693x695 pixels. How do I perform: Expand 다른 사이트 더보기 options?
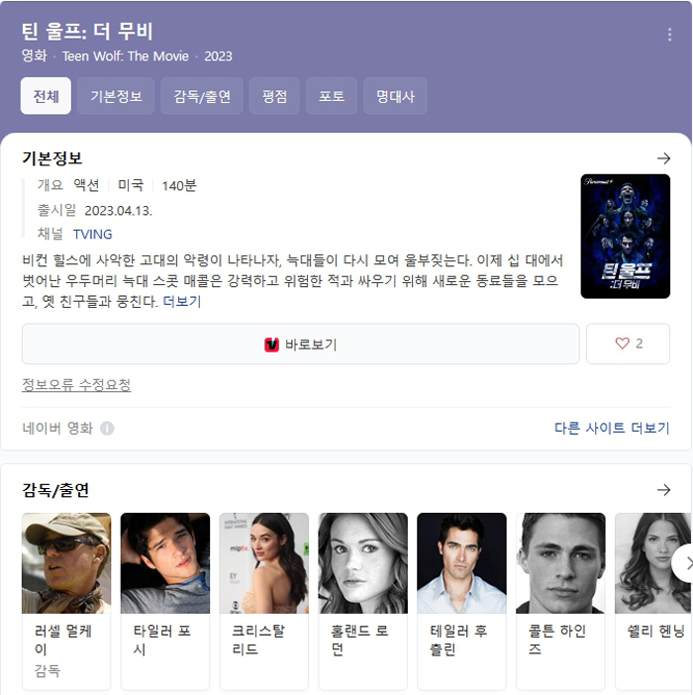click(x=611, y=429)
